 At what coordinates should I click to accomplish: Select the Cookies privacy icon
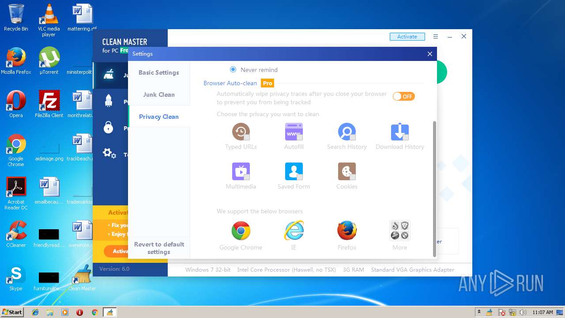pos(347,171)
